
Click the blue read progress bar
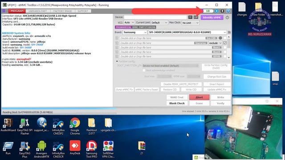(x=59, y=108)
